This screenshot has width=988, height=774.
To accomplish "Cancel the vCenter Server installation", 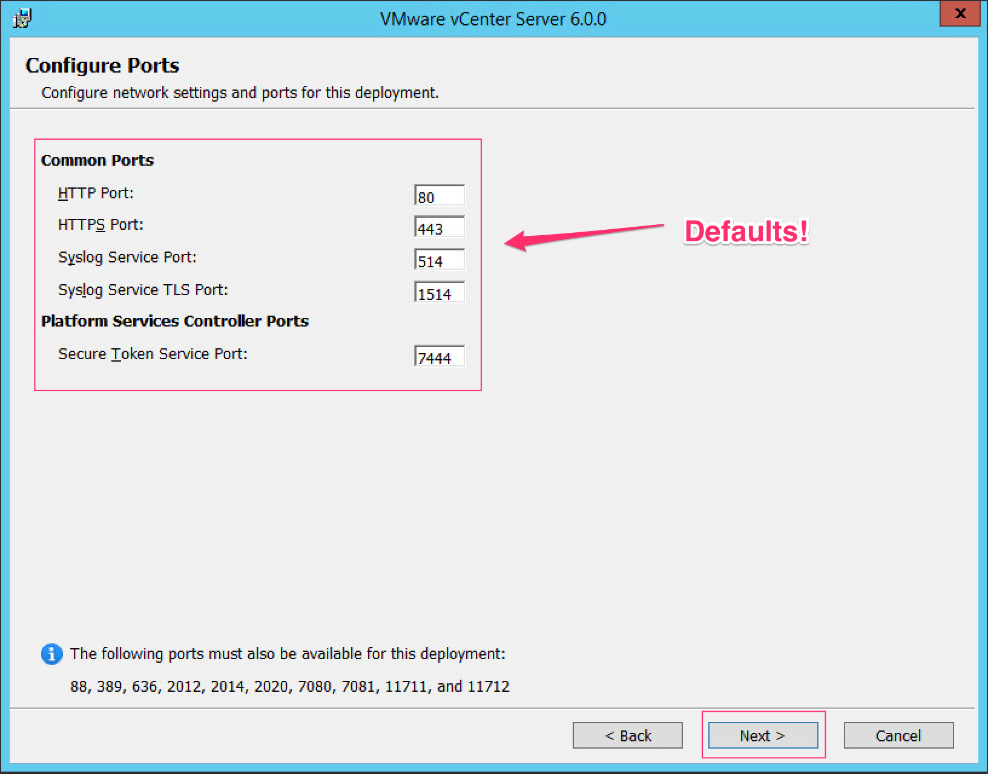I will pos(898,735).
